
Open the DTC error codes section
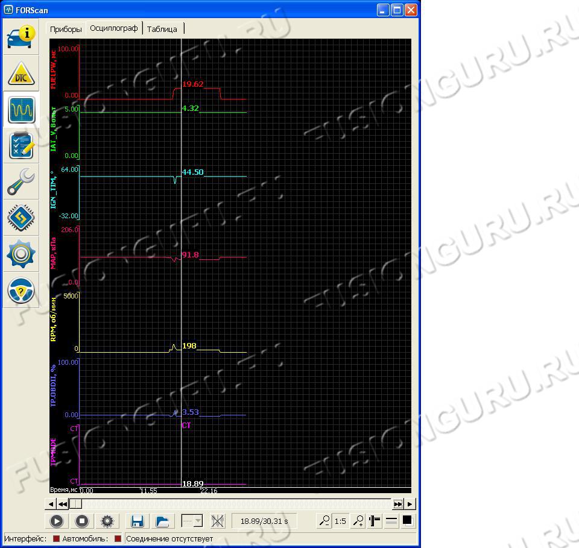tap(21, 73)
